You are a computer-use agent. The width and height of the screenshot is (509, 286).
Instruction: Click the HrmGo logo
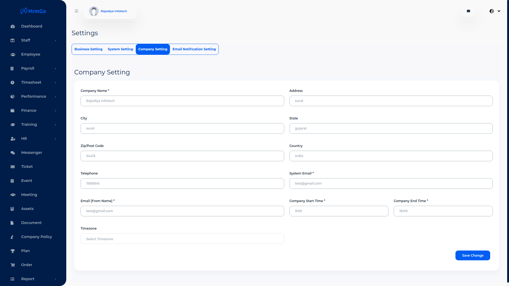tap(33, 11)
